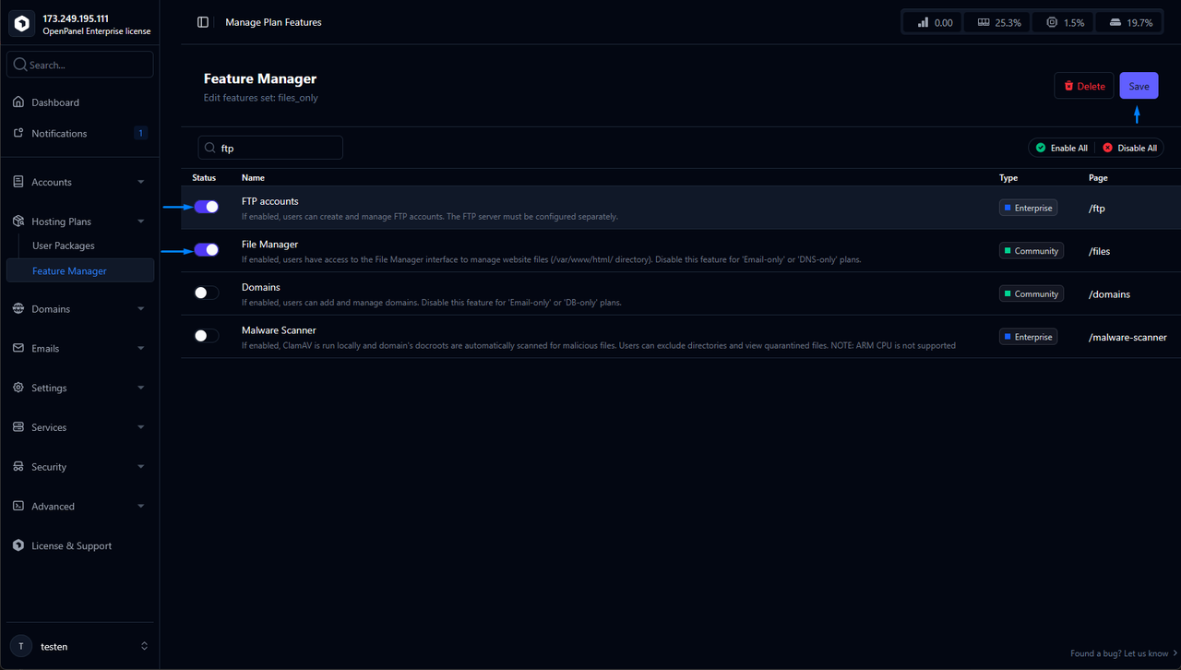The height and width of the screenshot is (670, 1181).
Task: Expand the Domains sidebar menu
Action: (141, 309)
